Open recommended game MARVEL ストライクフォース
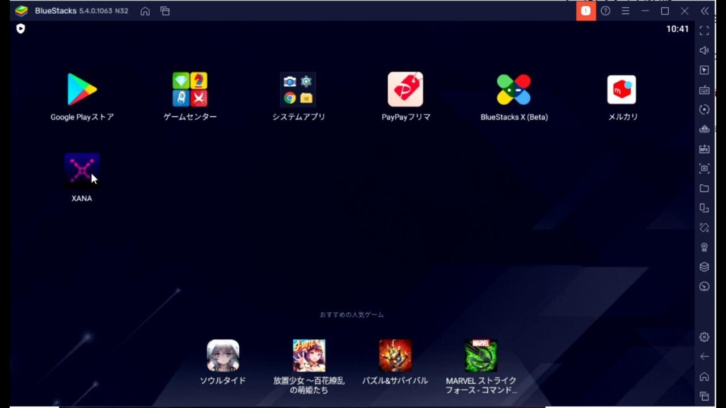 (x=481, y=355)
